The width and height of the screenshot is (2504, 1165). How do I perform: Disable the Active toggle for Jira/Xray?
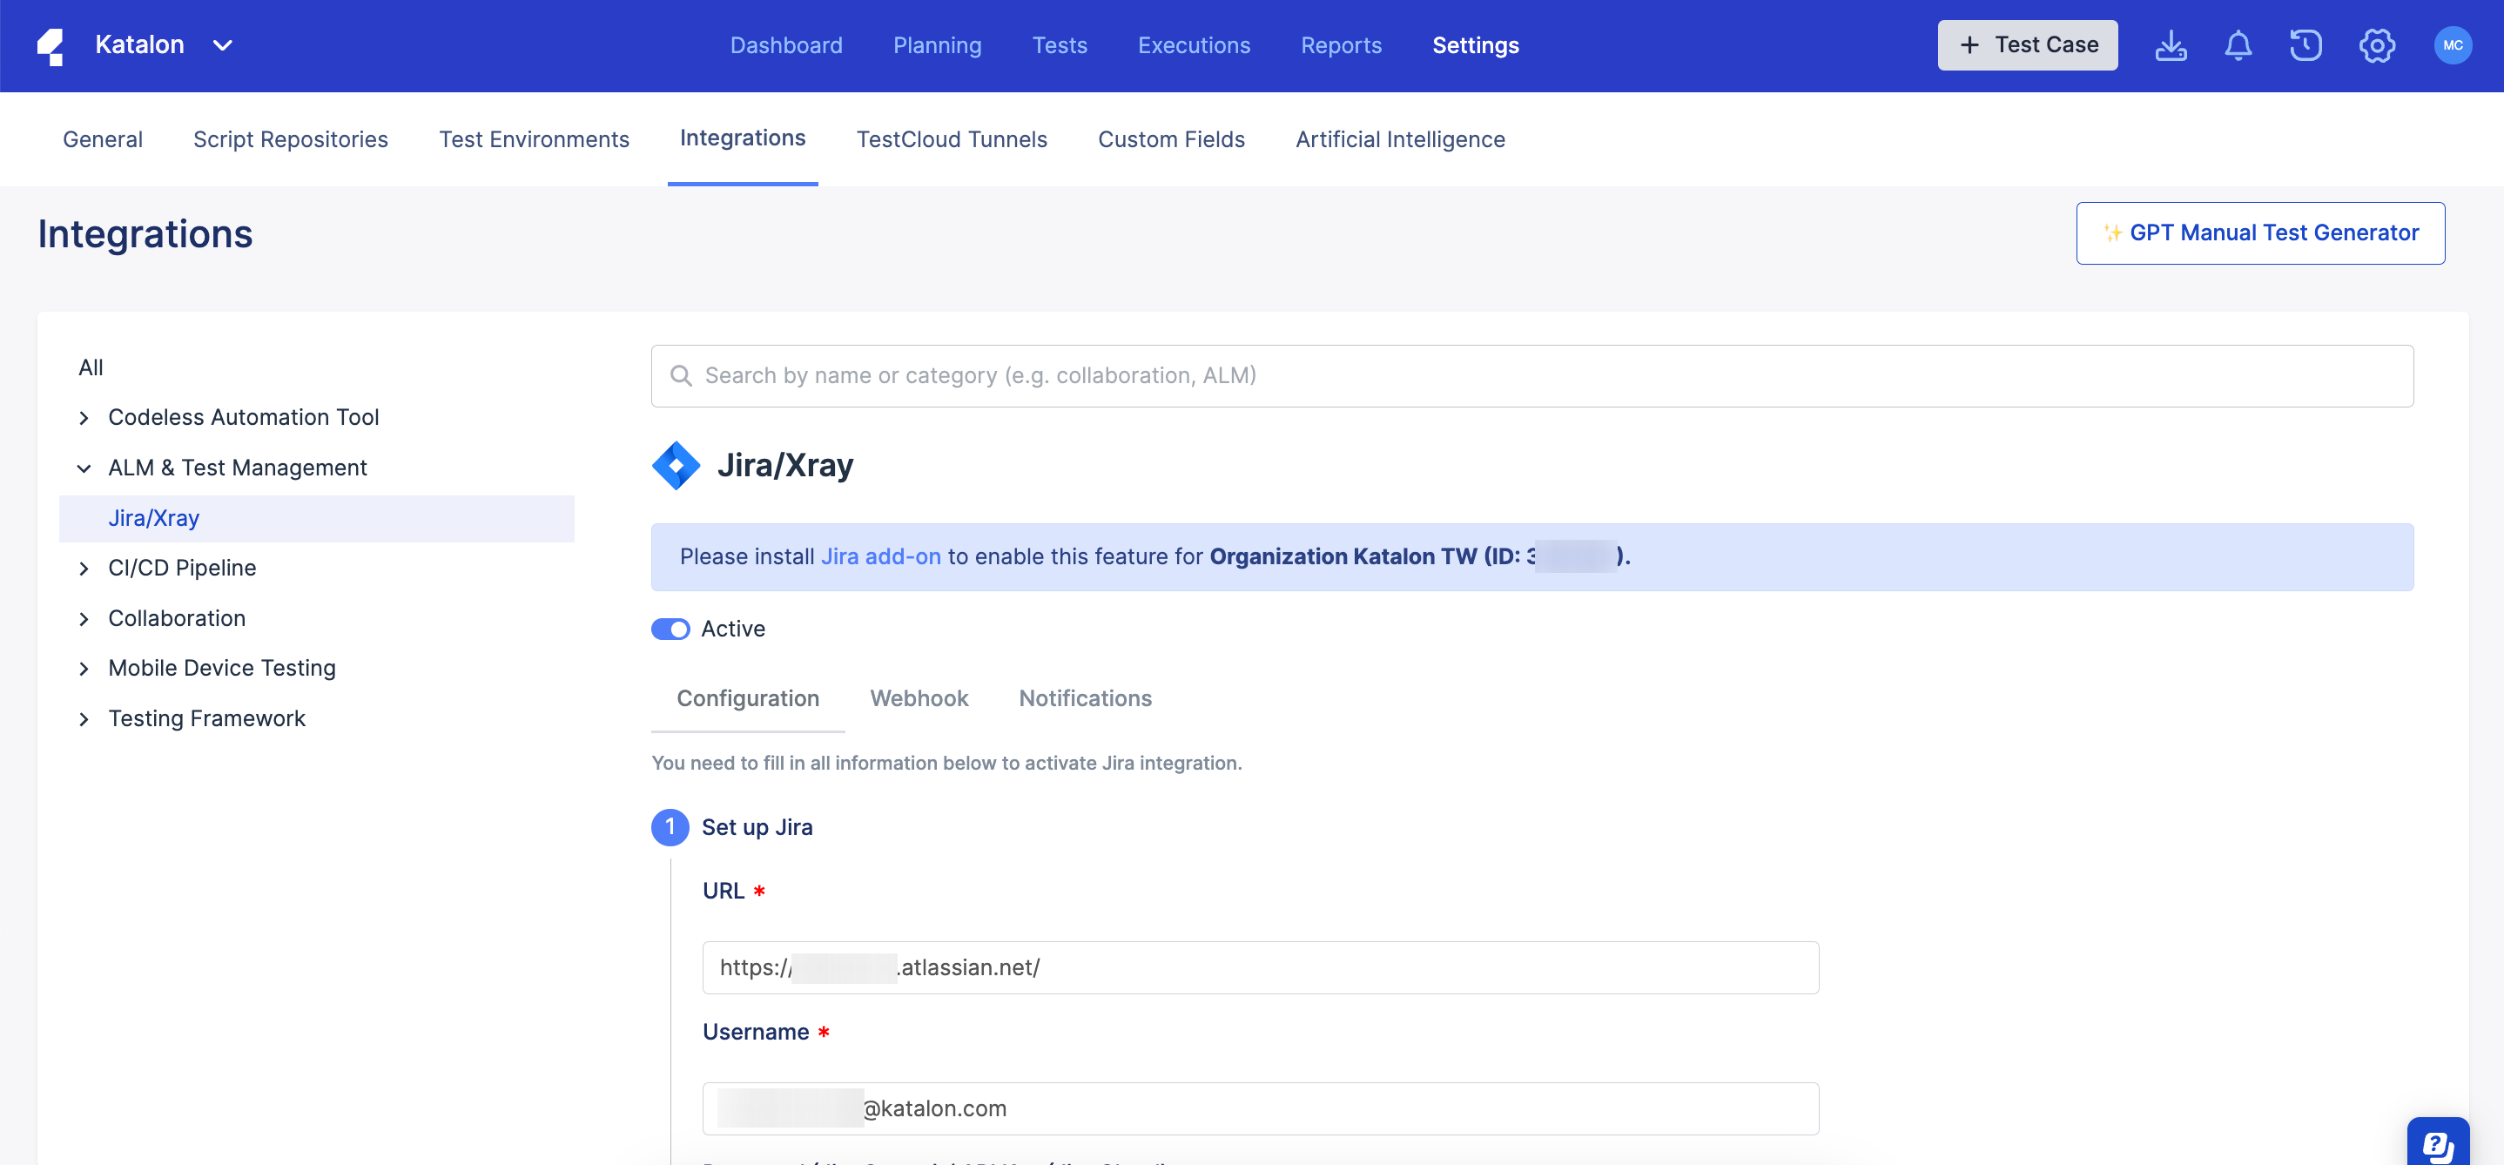(670, 630)
